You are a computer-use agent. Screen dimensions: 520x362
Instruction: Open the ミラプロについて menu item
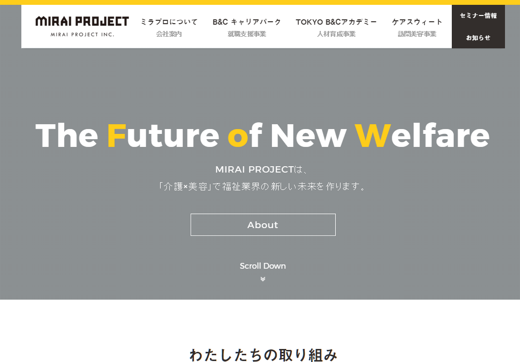pyautogui.click(x=169, y=22)
